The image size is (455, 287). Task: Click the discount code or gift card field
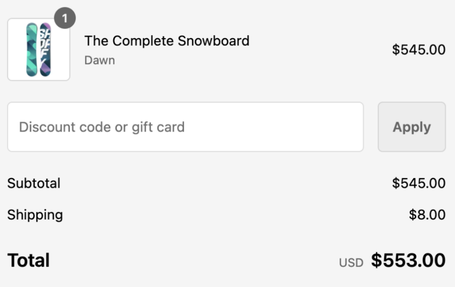pos(185,127)
